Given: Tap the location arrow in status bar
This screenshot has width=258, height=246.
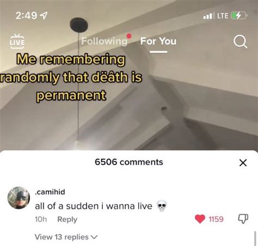Looking at the screenshot, I should (x=44, y=16).
